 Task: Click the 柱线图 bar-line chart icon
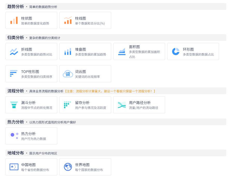coord(68,20)
